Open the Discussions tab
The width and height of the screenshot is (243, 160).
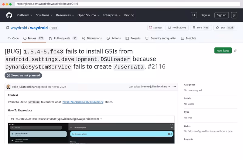(x=92, y=38)
